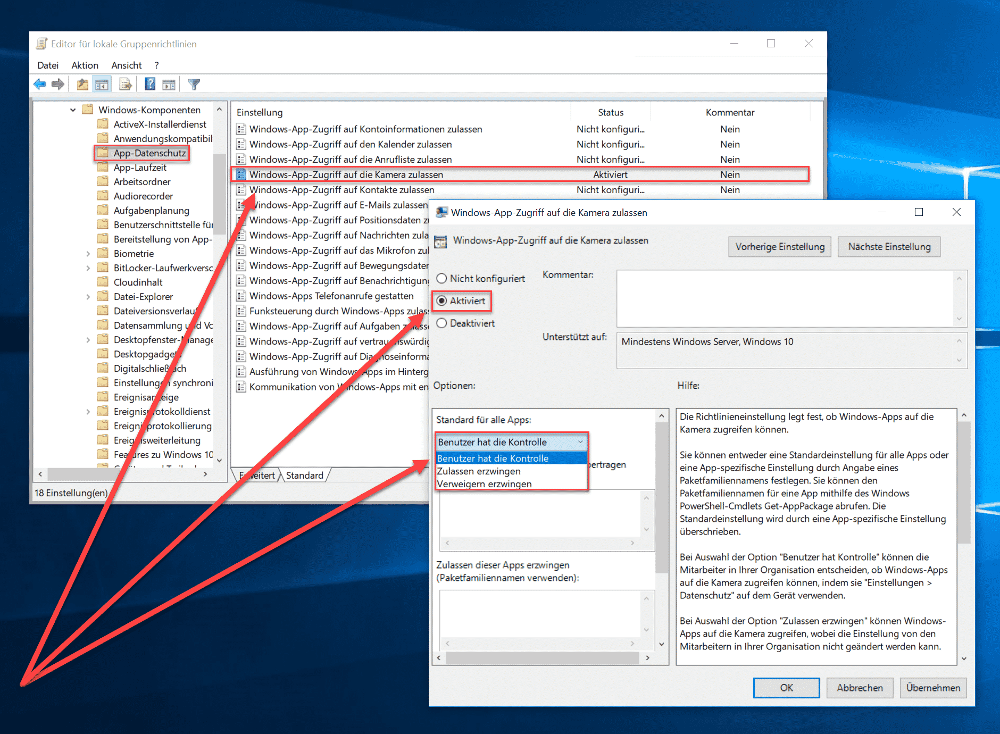Click the Up one level folder icon
The image size is (1000, 734).
point(82,84)
